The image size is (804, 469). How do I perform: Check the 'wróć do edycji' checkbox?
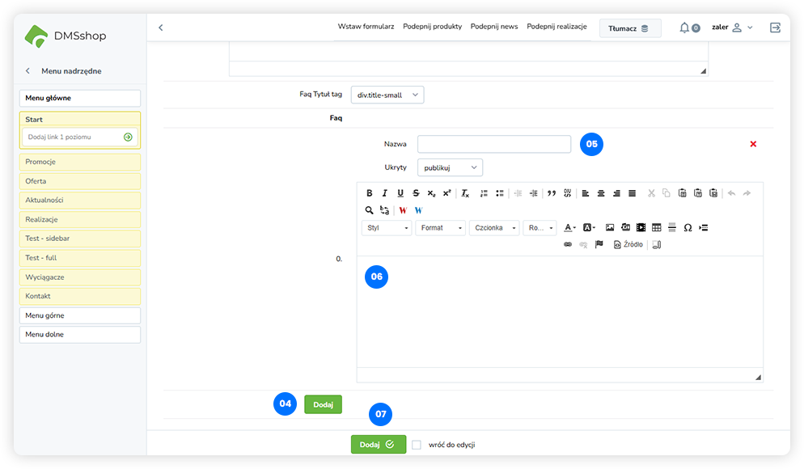pos(417,445)
